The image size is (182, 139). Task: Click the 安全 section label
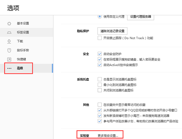tap(86, 54)
